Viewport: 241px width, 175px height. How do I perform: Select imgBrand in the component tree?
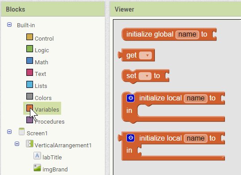(55, 170)
